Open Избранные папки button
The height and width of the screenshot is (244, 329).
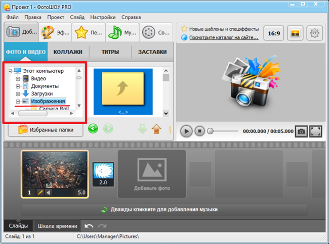(x=46, y=130)
